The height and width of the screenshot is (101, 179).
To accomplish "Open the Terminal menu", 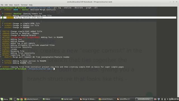I will [x=24, y=5].
